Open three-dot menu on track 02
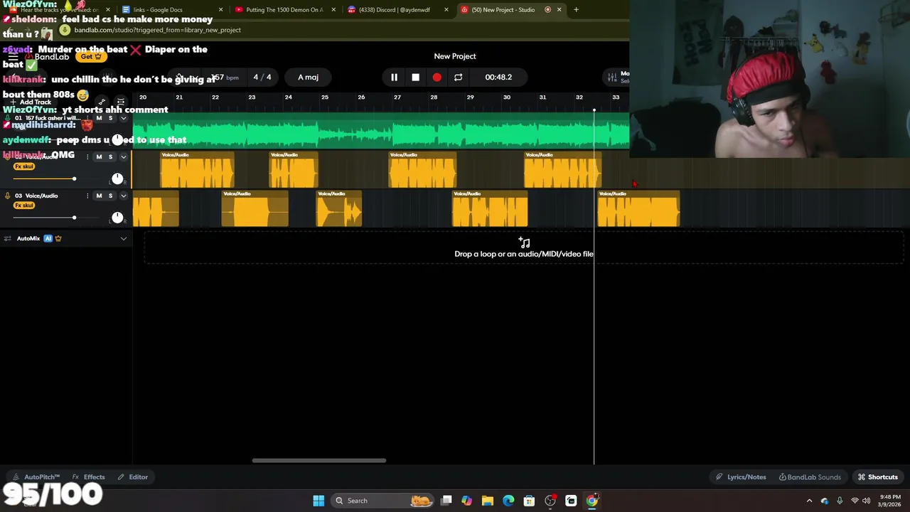 (88, 156)
